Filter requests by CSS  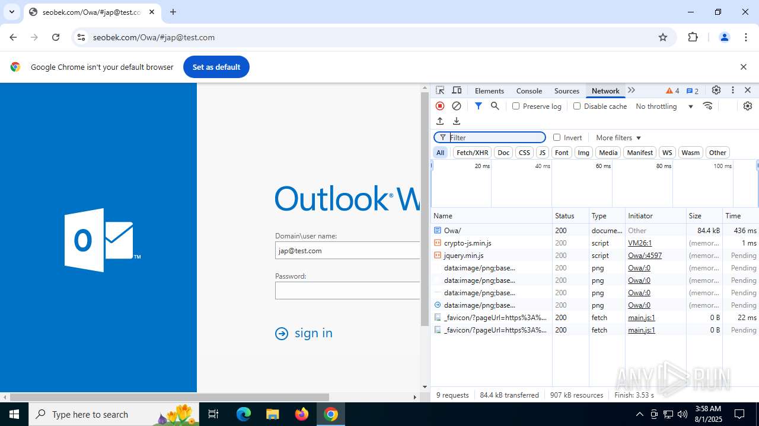click(524, 153)
